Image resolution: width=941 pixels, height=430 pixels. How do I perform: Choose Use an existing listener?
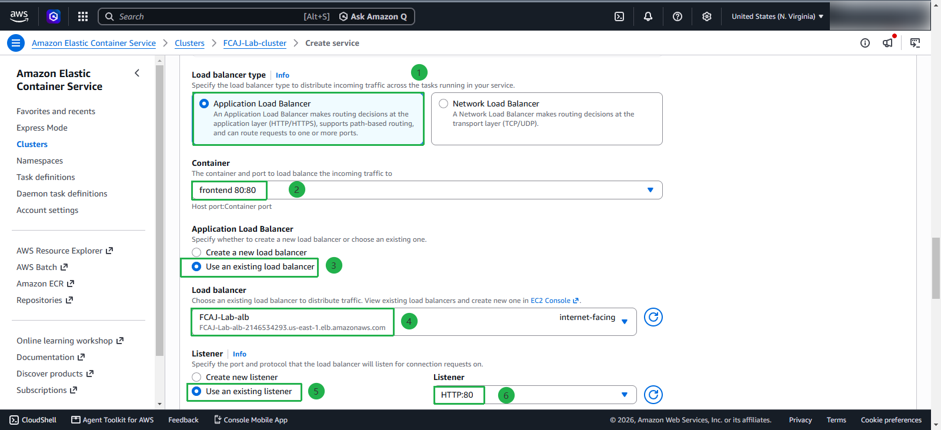click(196, 391)
